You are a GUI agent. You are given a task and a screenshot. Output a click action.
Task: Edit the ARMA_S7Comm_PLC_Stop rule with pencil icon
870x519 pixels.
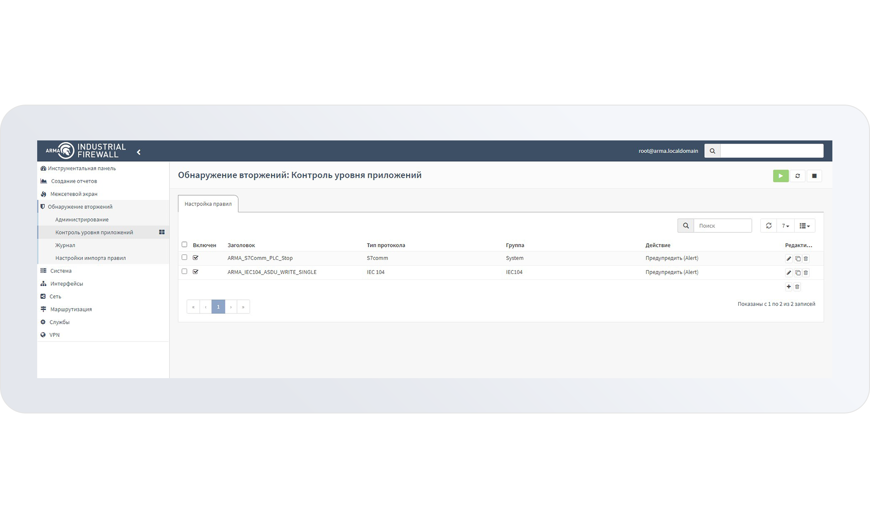coord(788,259)
